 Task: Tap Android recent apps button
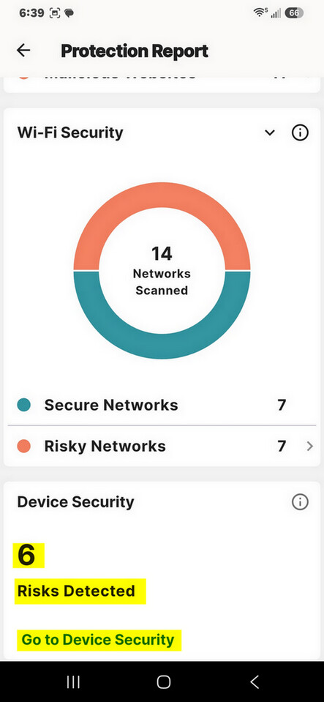pyautogui.click(x=73, y=682)
